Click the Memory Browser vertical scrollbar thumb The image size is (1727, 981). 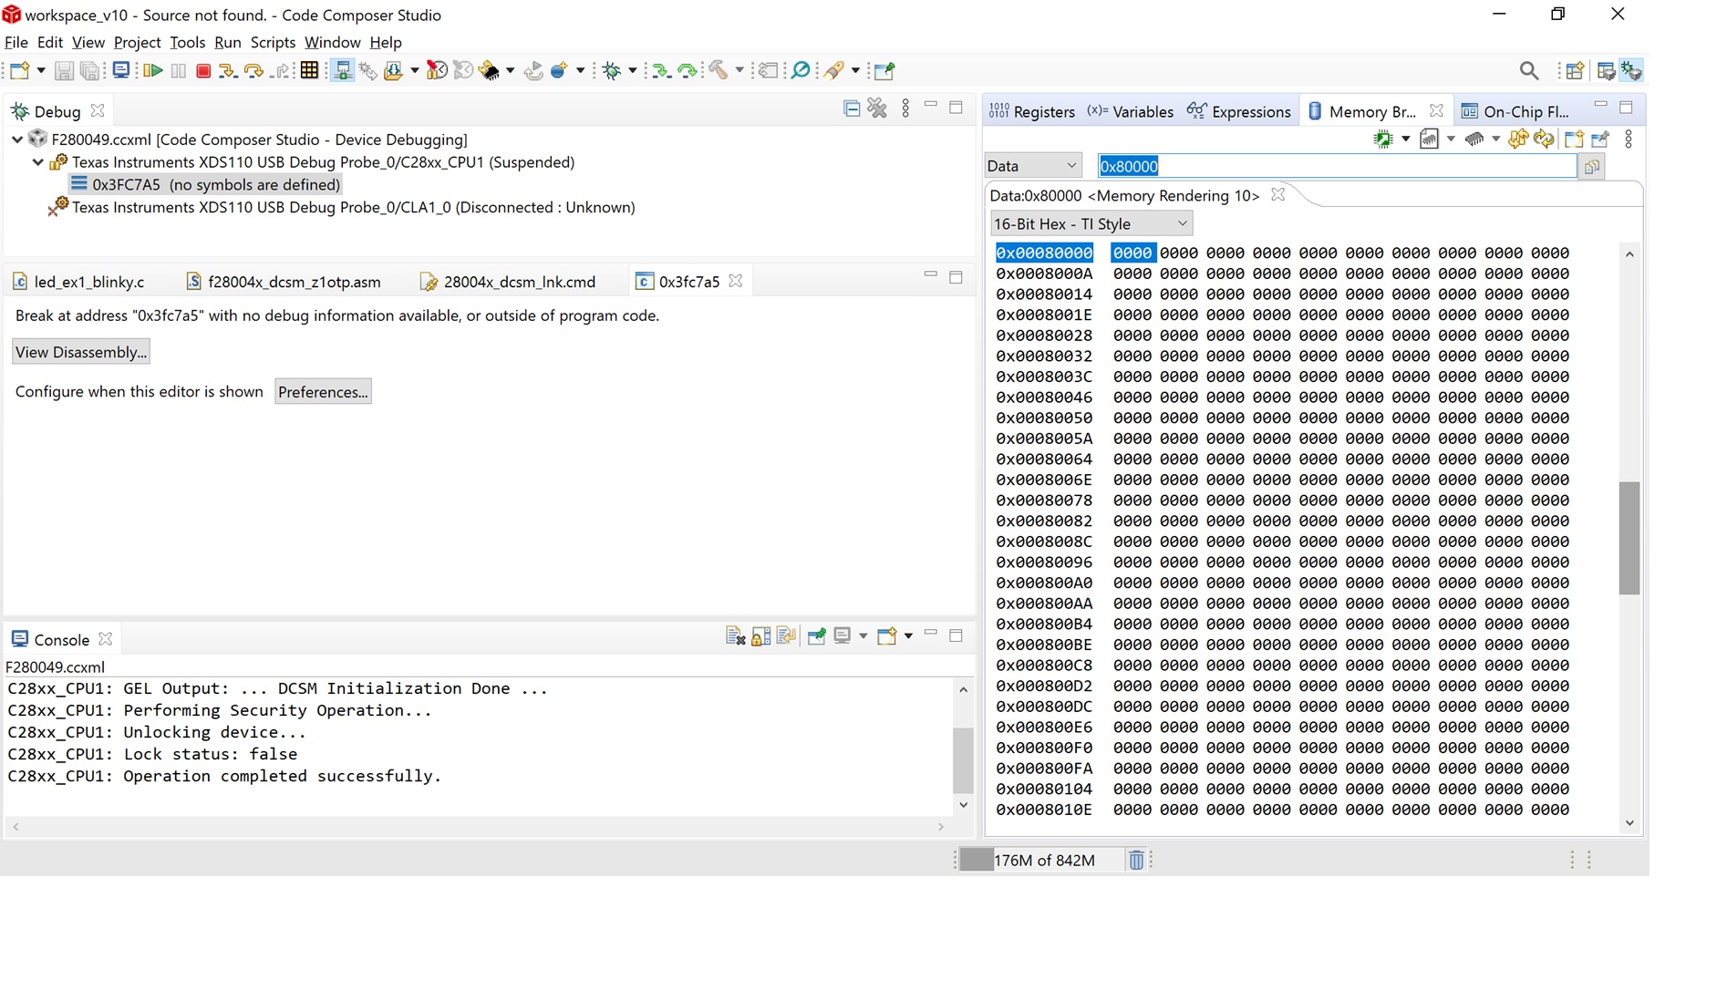(x=1629, y=538)
